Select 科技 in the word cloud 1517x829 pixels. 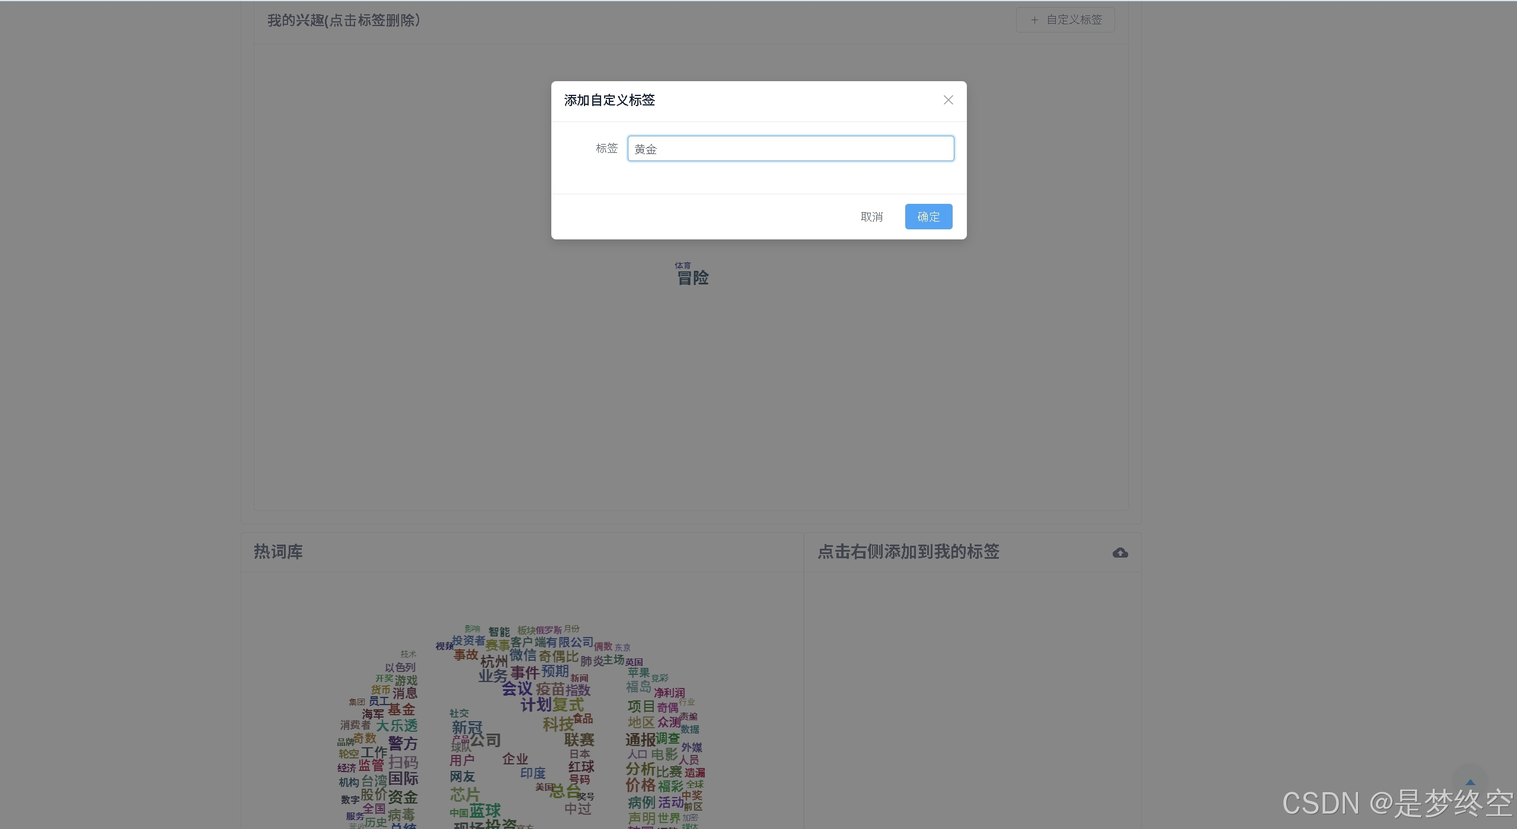(x=558, y=725)
